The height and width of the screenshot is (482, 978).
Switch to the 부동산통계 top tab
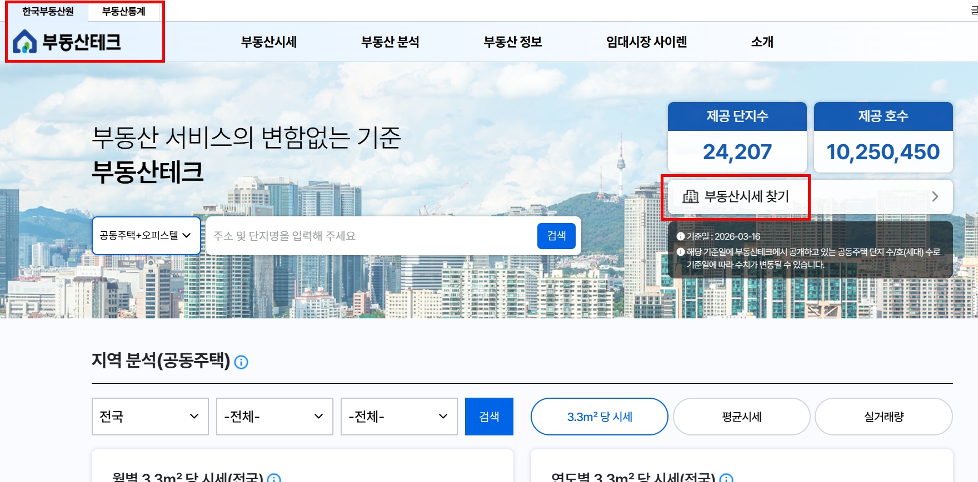pos(124,11)
